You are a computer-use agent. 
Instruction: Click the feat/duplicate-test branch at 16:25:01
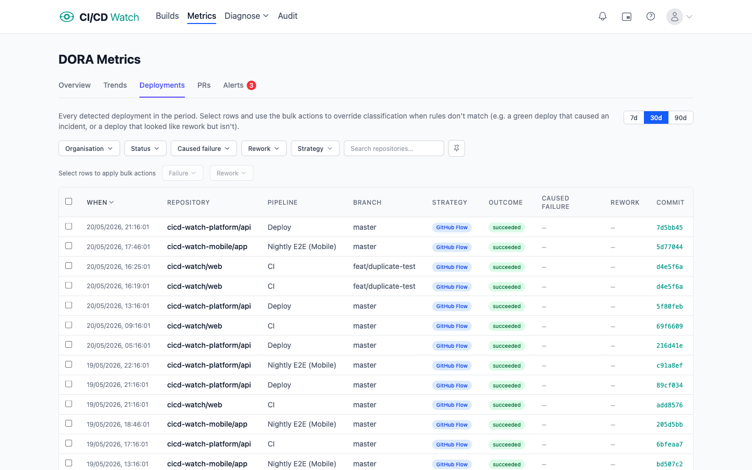(x=384, y=266)
